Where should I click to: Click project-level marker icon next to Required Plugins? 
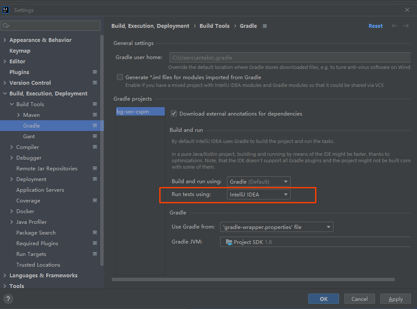[95, 244]
